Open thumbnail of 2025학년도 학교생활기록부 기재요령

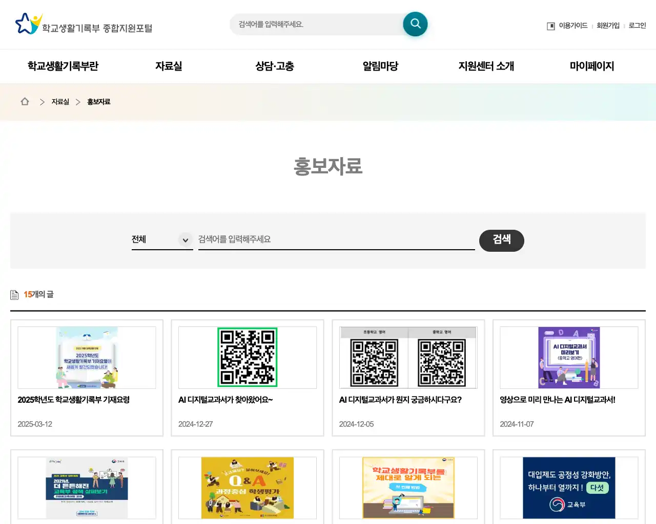coord(87,358)
